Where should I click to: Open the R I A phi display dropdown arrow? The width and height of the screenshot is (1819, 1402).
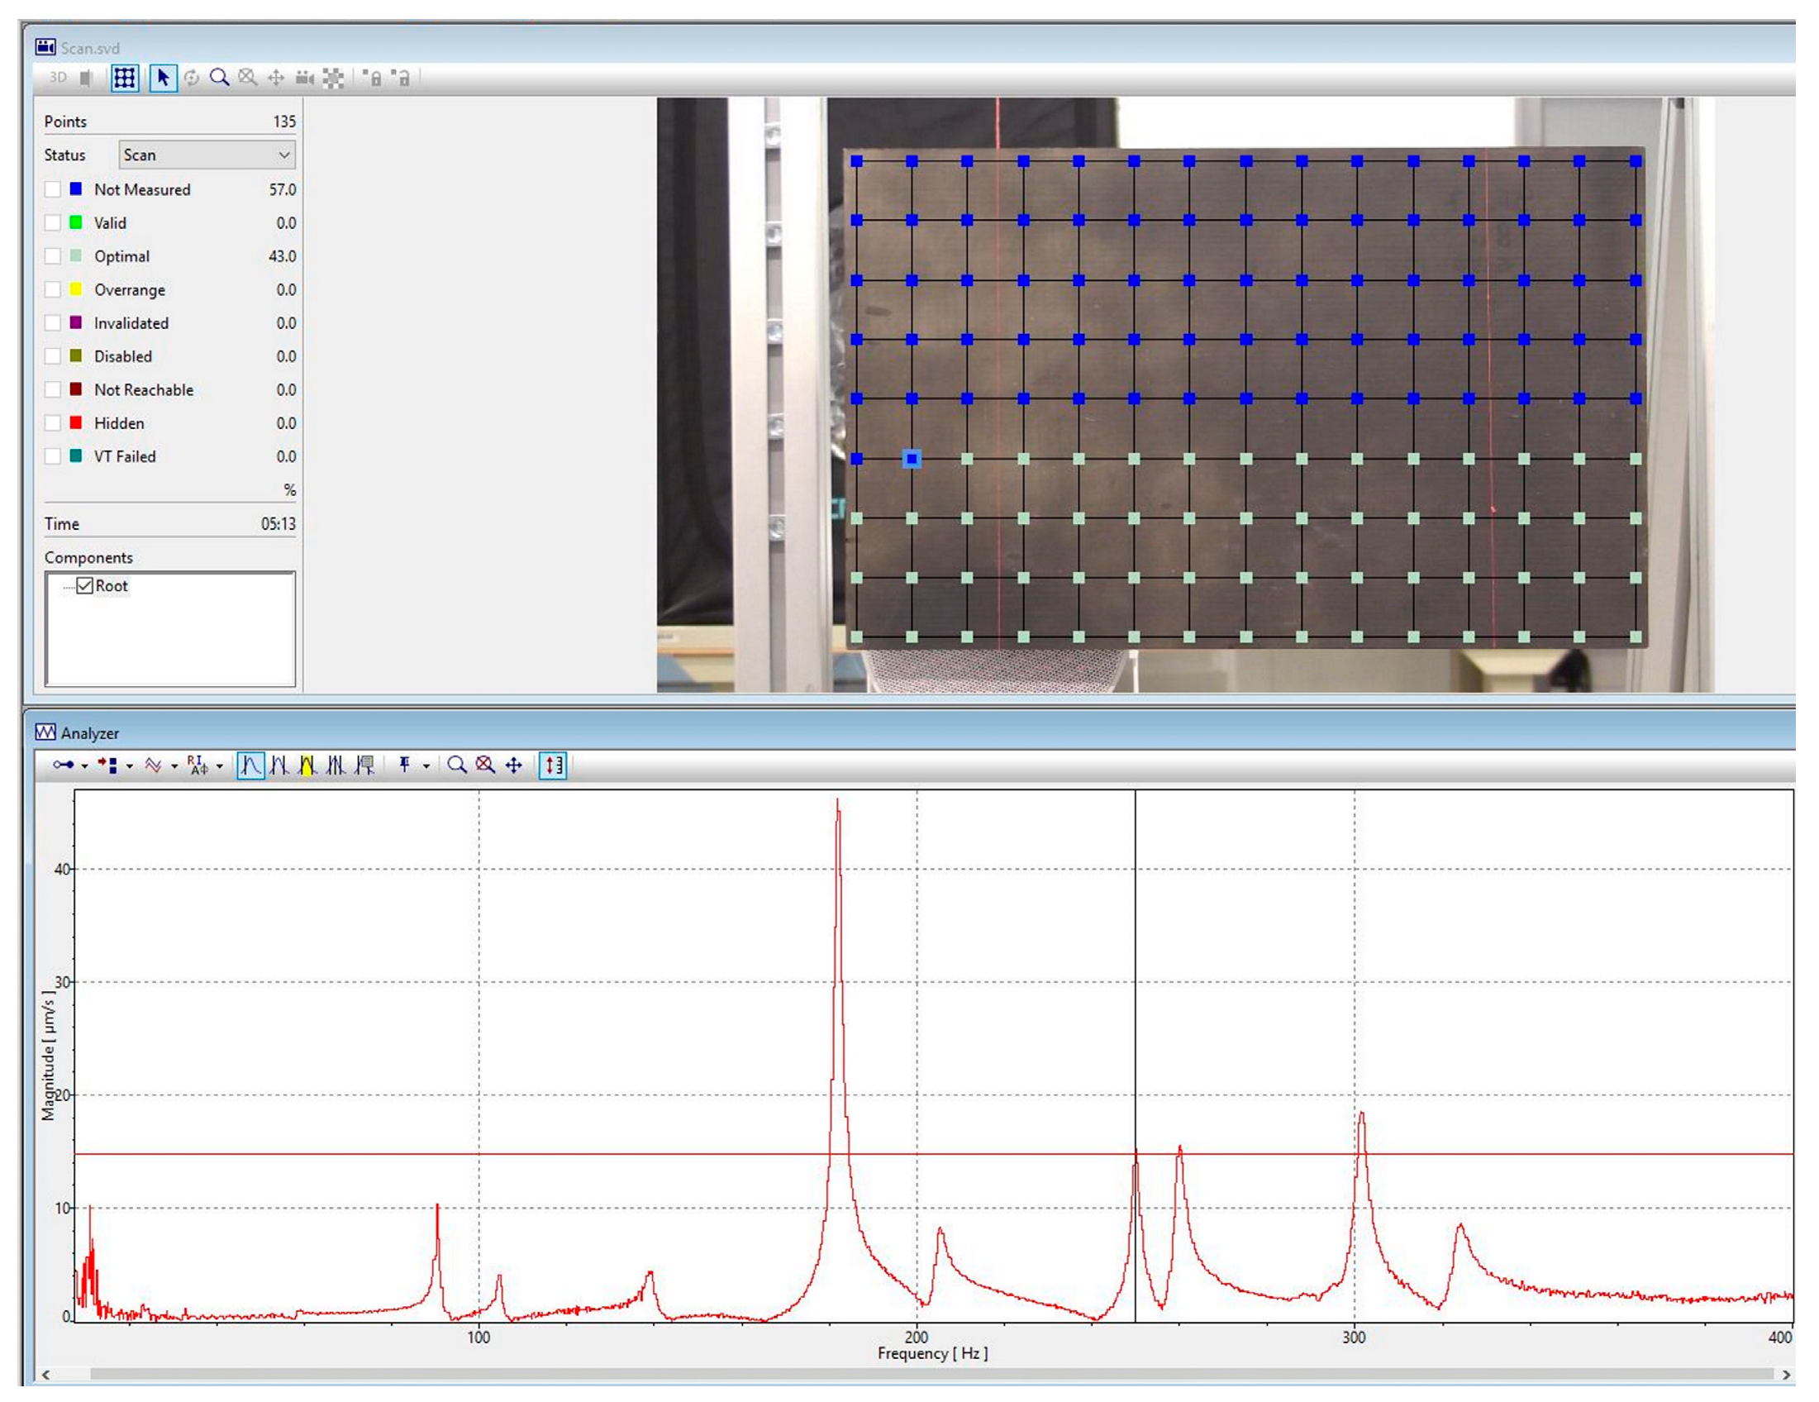(220, 766)
